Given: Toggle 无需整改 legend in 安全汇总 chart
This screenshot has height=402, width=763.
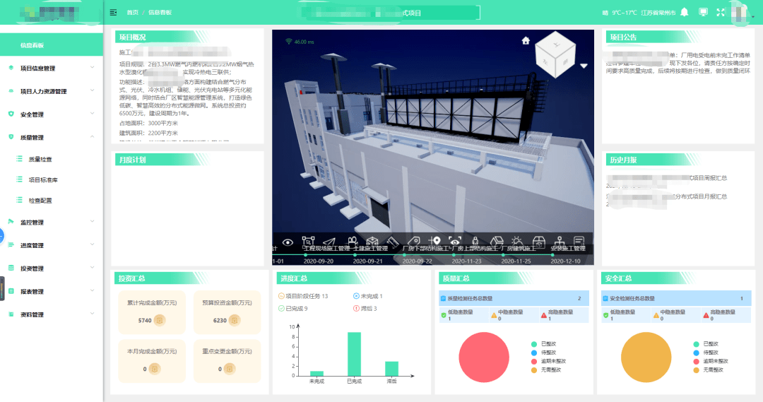Looking at the screenshot, I should (x=708, y=370).
